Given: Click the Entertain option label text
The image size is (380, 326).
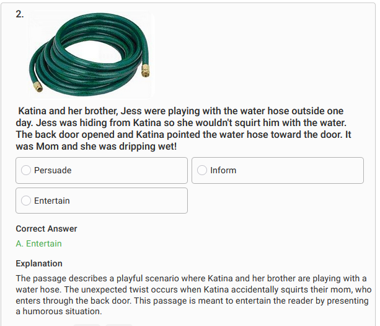Looking at the screenshot, I should (52, 201).
